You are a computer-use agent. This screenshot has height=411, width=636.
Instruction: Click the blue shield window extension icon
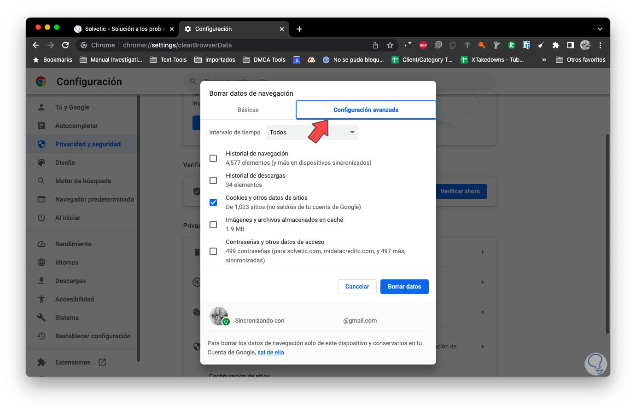[x=526, y=45]
